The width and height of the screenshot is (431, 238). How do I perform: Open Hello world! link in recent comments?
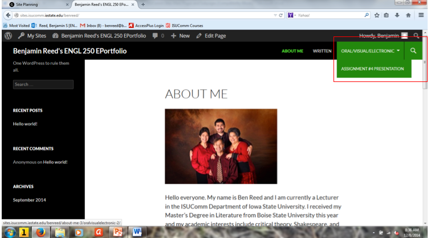tap(55, 162)
